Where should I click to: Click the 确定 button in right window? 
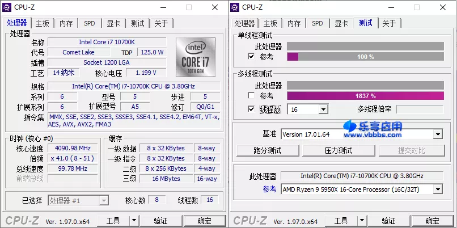coord(432,221)
